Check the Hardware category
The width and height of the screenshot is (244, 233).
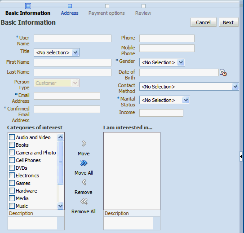point(12,190)
